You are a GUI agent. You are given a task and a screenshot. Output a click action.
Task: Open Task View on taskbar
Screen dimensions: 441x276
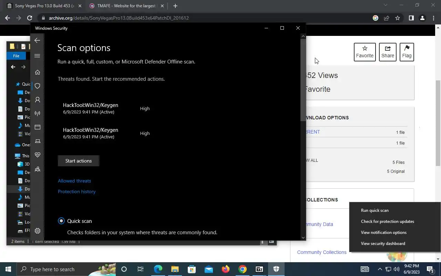coord(141,269)
